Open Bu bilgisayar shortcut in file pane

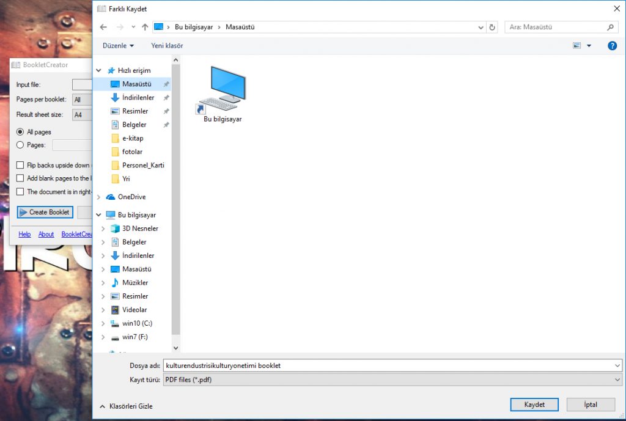[223, 95]
